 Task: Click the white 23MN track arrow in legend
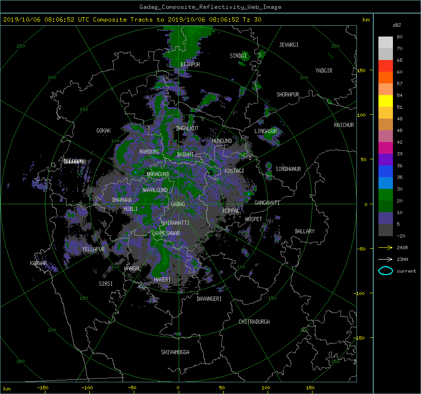point(385,259)
